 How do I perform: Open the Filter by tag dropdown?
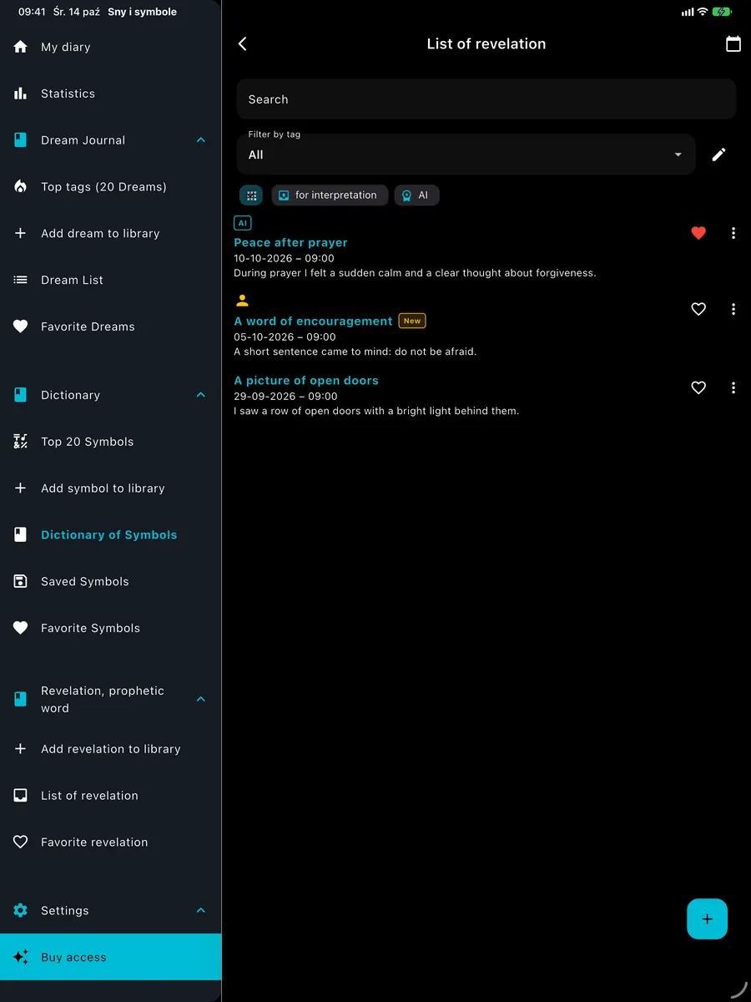(x=466, y=154)
